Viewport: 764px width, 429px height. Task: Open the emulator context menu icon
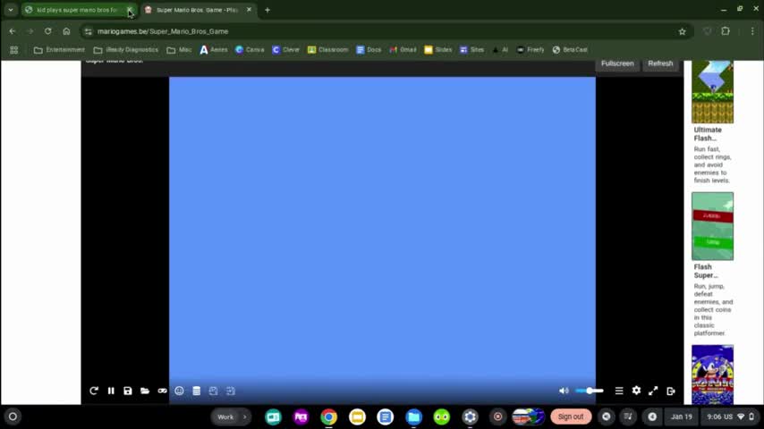pos(618,391)
